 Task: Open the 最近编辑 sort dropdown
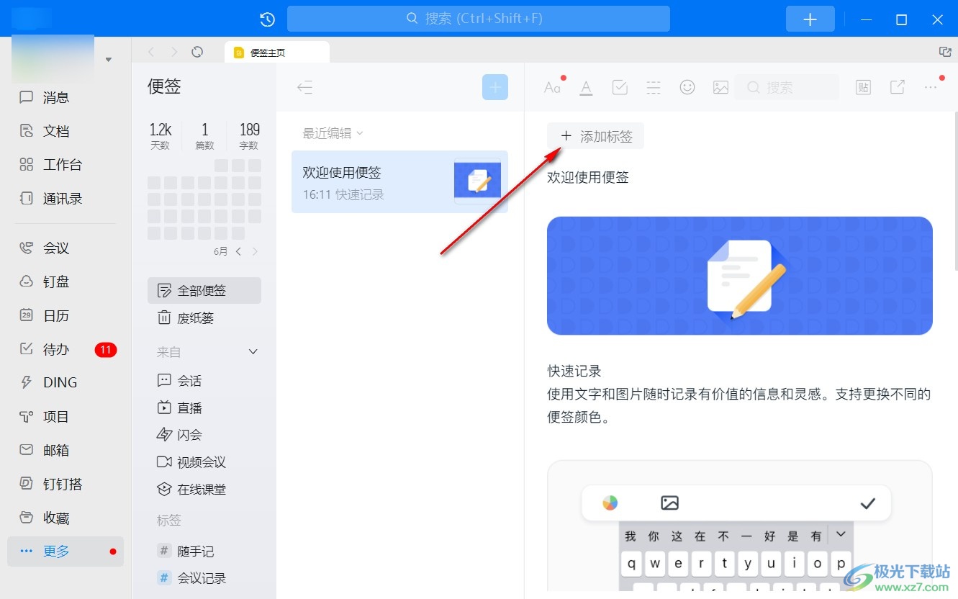333,133
